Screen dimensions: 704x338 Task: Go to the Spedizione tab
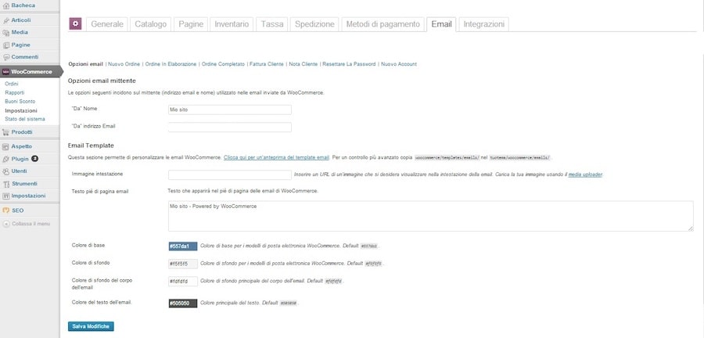(314, 24)
